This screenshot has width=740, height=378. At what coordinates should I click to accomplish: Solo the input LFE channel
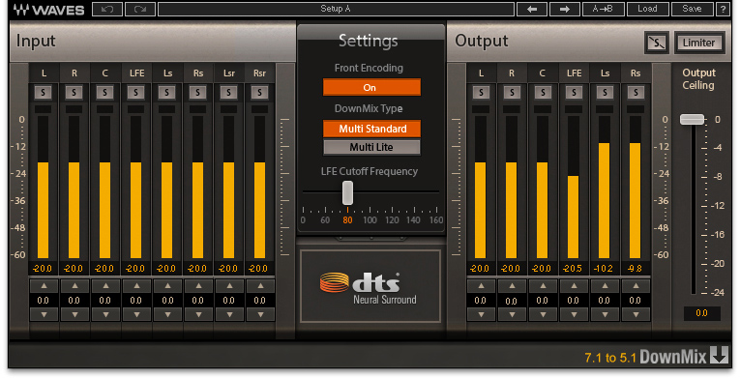pyautogui.click(x=136, y=93)
